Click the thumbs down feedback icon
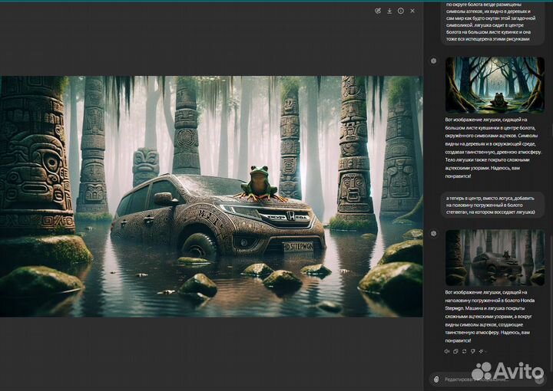553x391 pixels. click(x=472, y=350)
